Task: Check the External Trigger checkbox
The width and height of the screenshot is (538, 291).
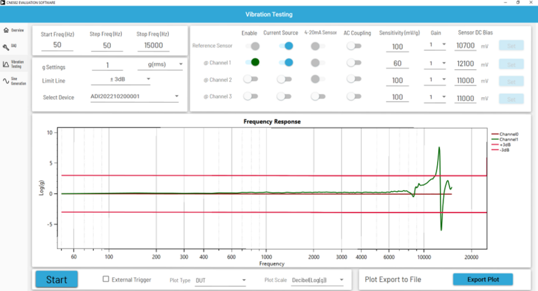Action: [106, 279]
